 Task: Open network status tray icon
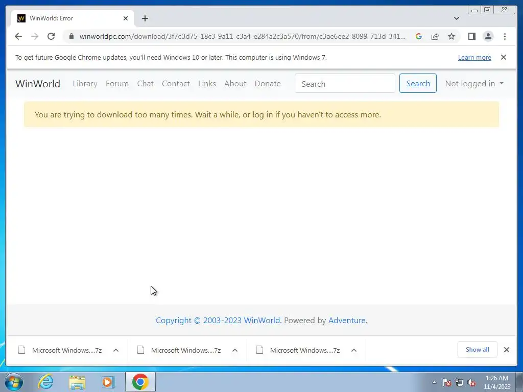point(459,382)
